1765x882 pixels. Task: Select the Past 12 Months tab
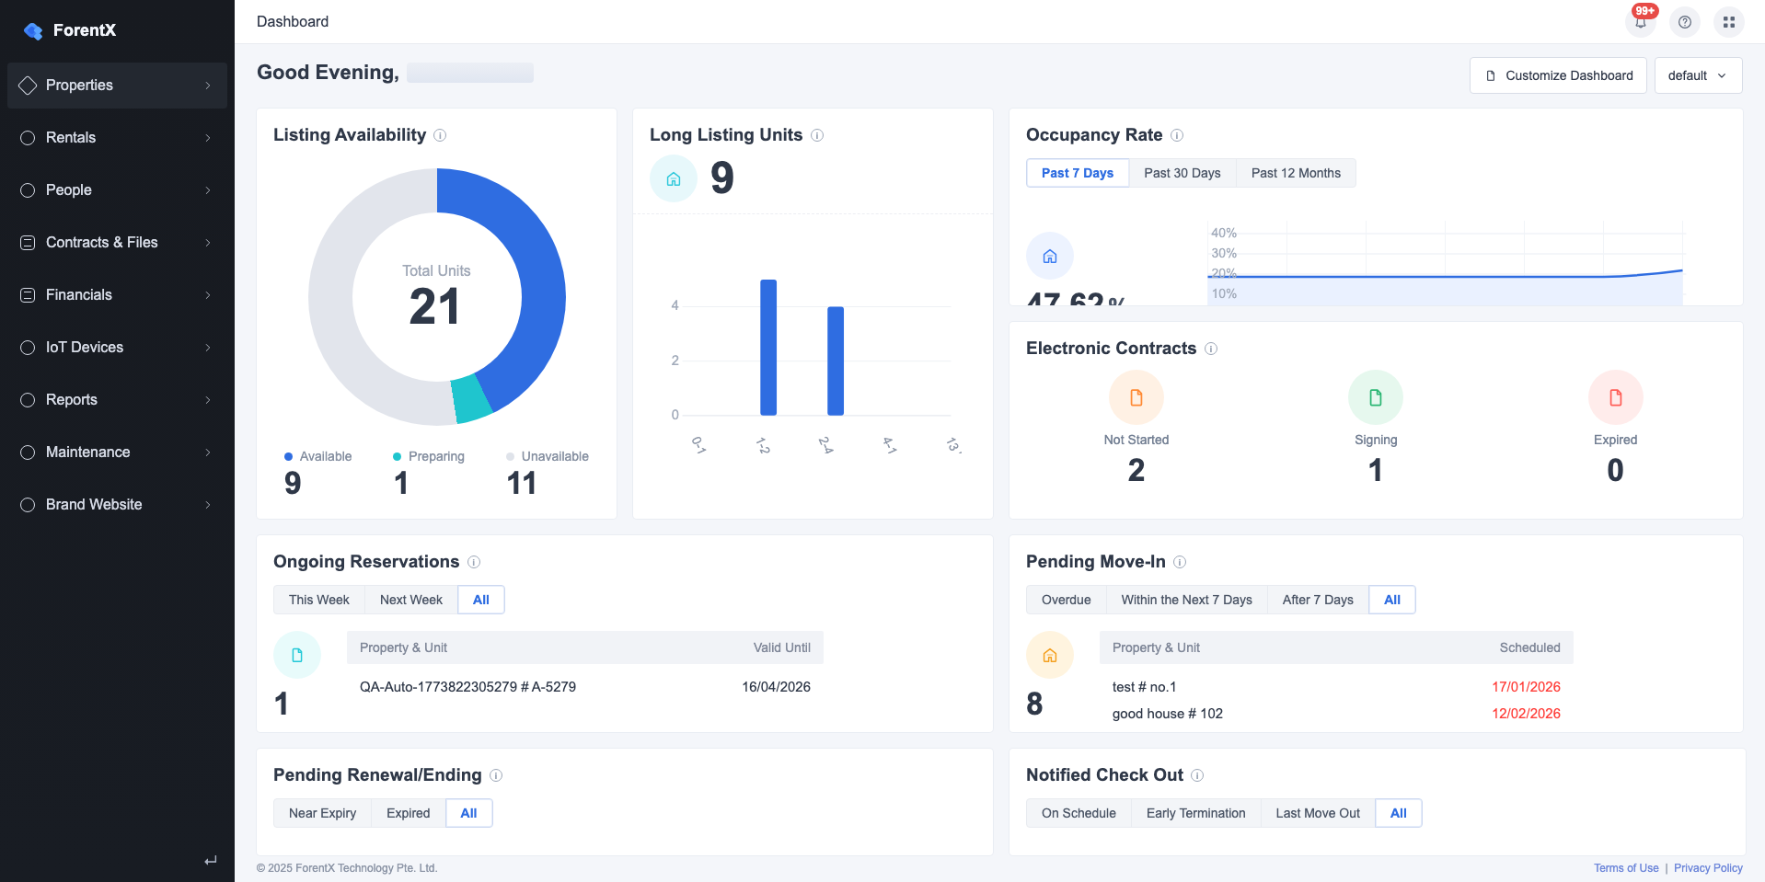coord(1296,174)
